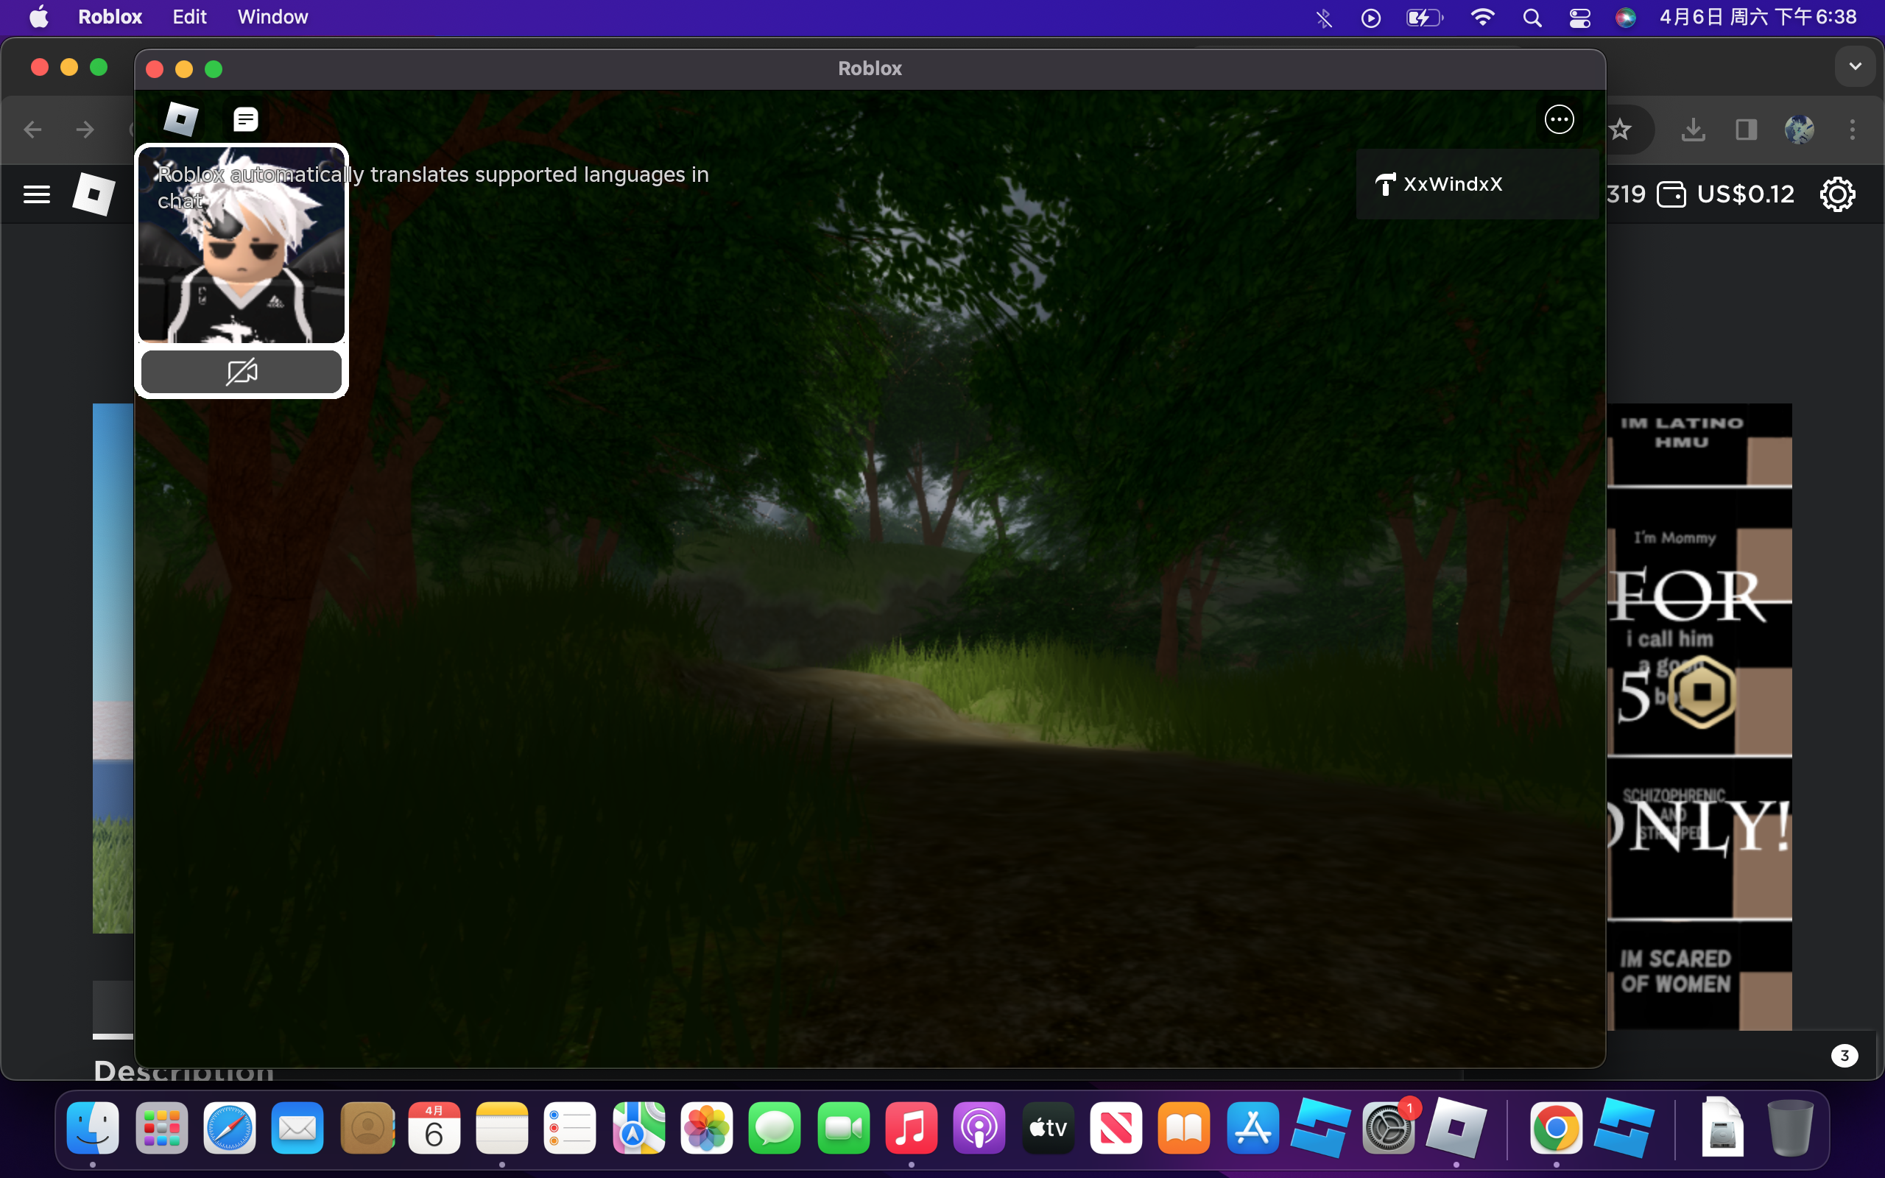Toggle the in-game chat window icon
The height and width of the screenshot is (1178, 1885).
[245, 119]
